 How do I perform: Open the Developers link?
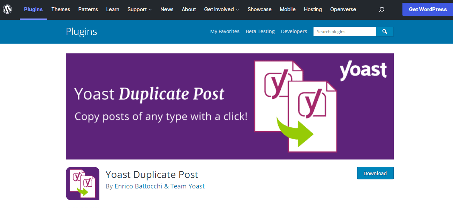(x=294, y=31)
